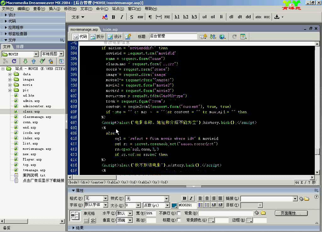Select the <div> tag in tag selector
This screenshot has height=232, width=322.
click(85, 182)
